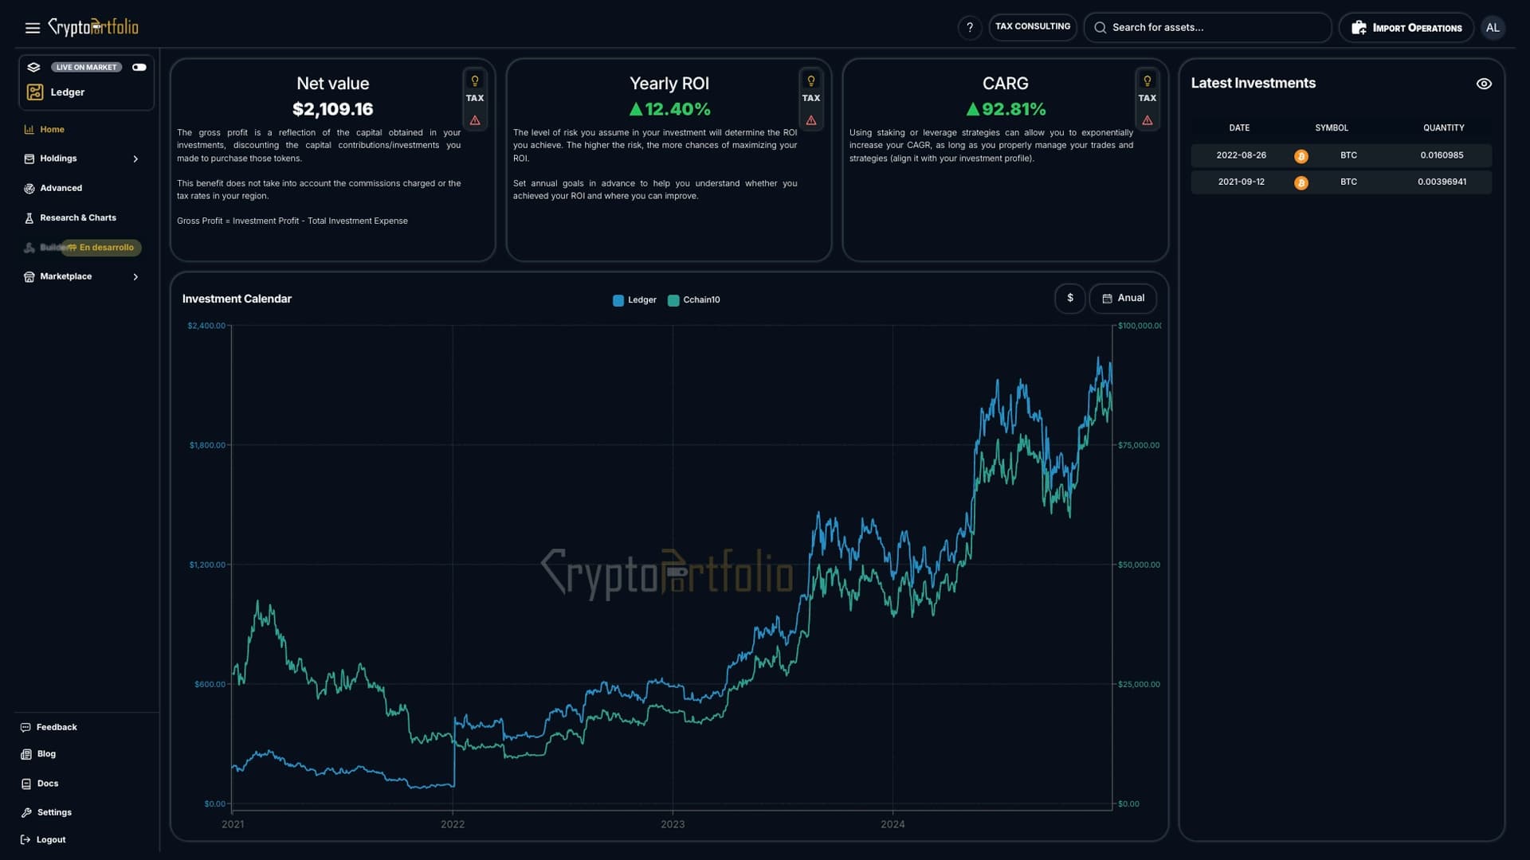Open the hamburger navigation menu

coord(32,27)
